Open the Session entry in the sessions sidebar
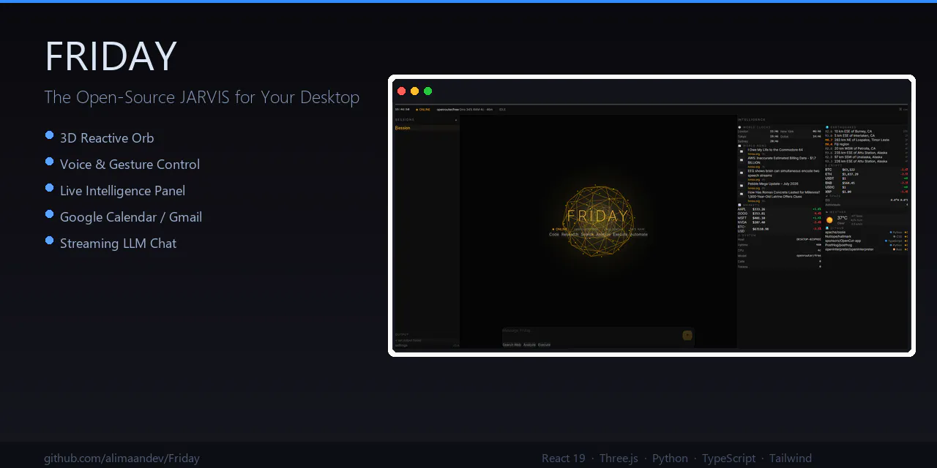Viewport: 937px width, 468px height. point(427,128)
